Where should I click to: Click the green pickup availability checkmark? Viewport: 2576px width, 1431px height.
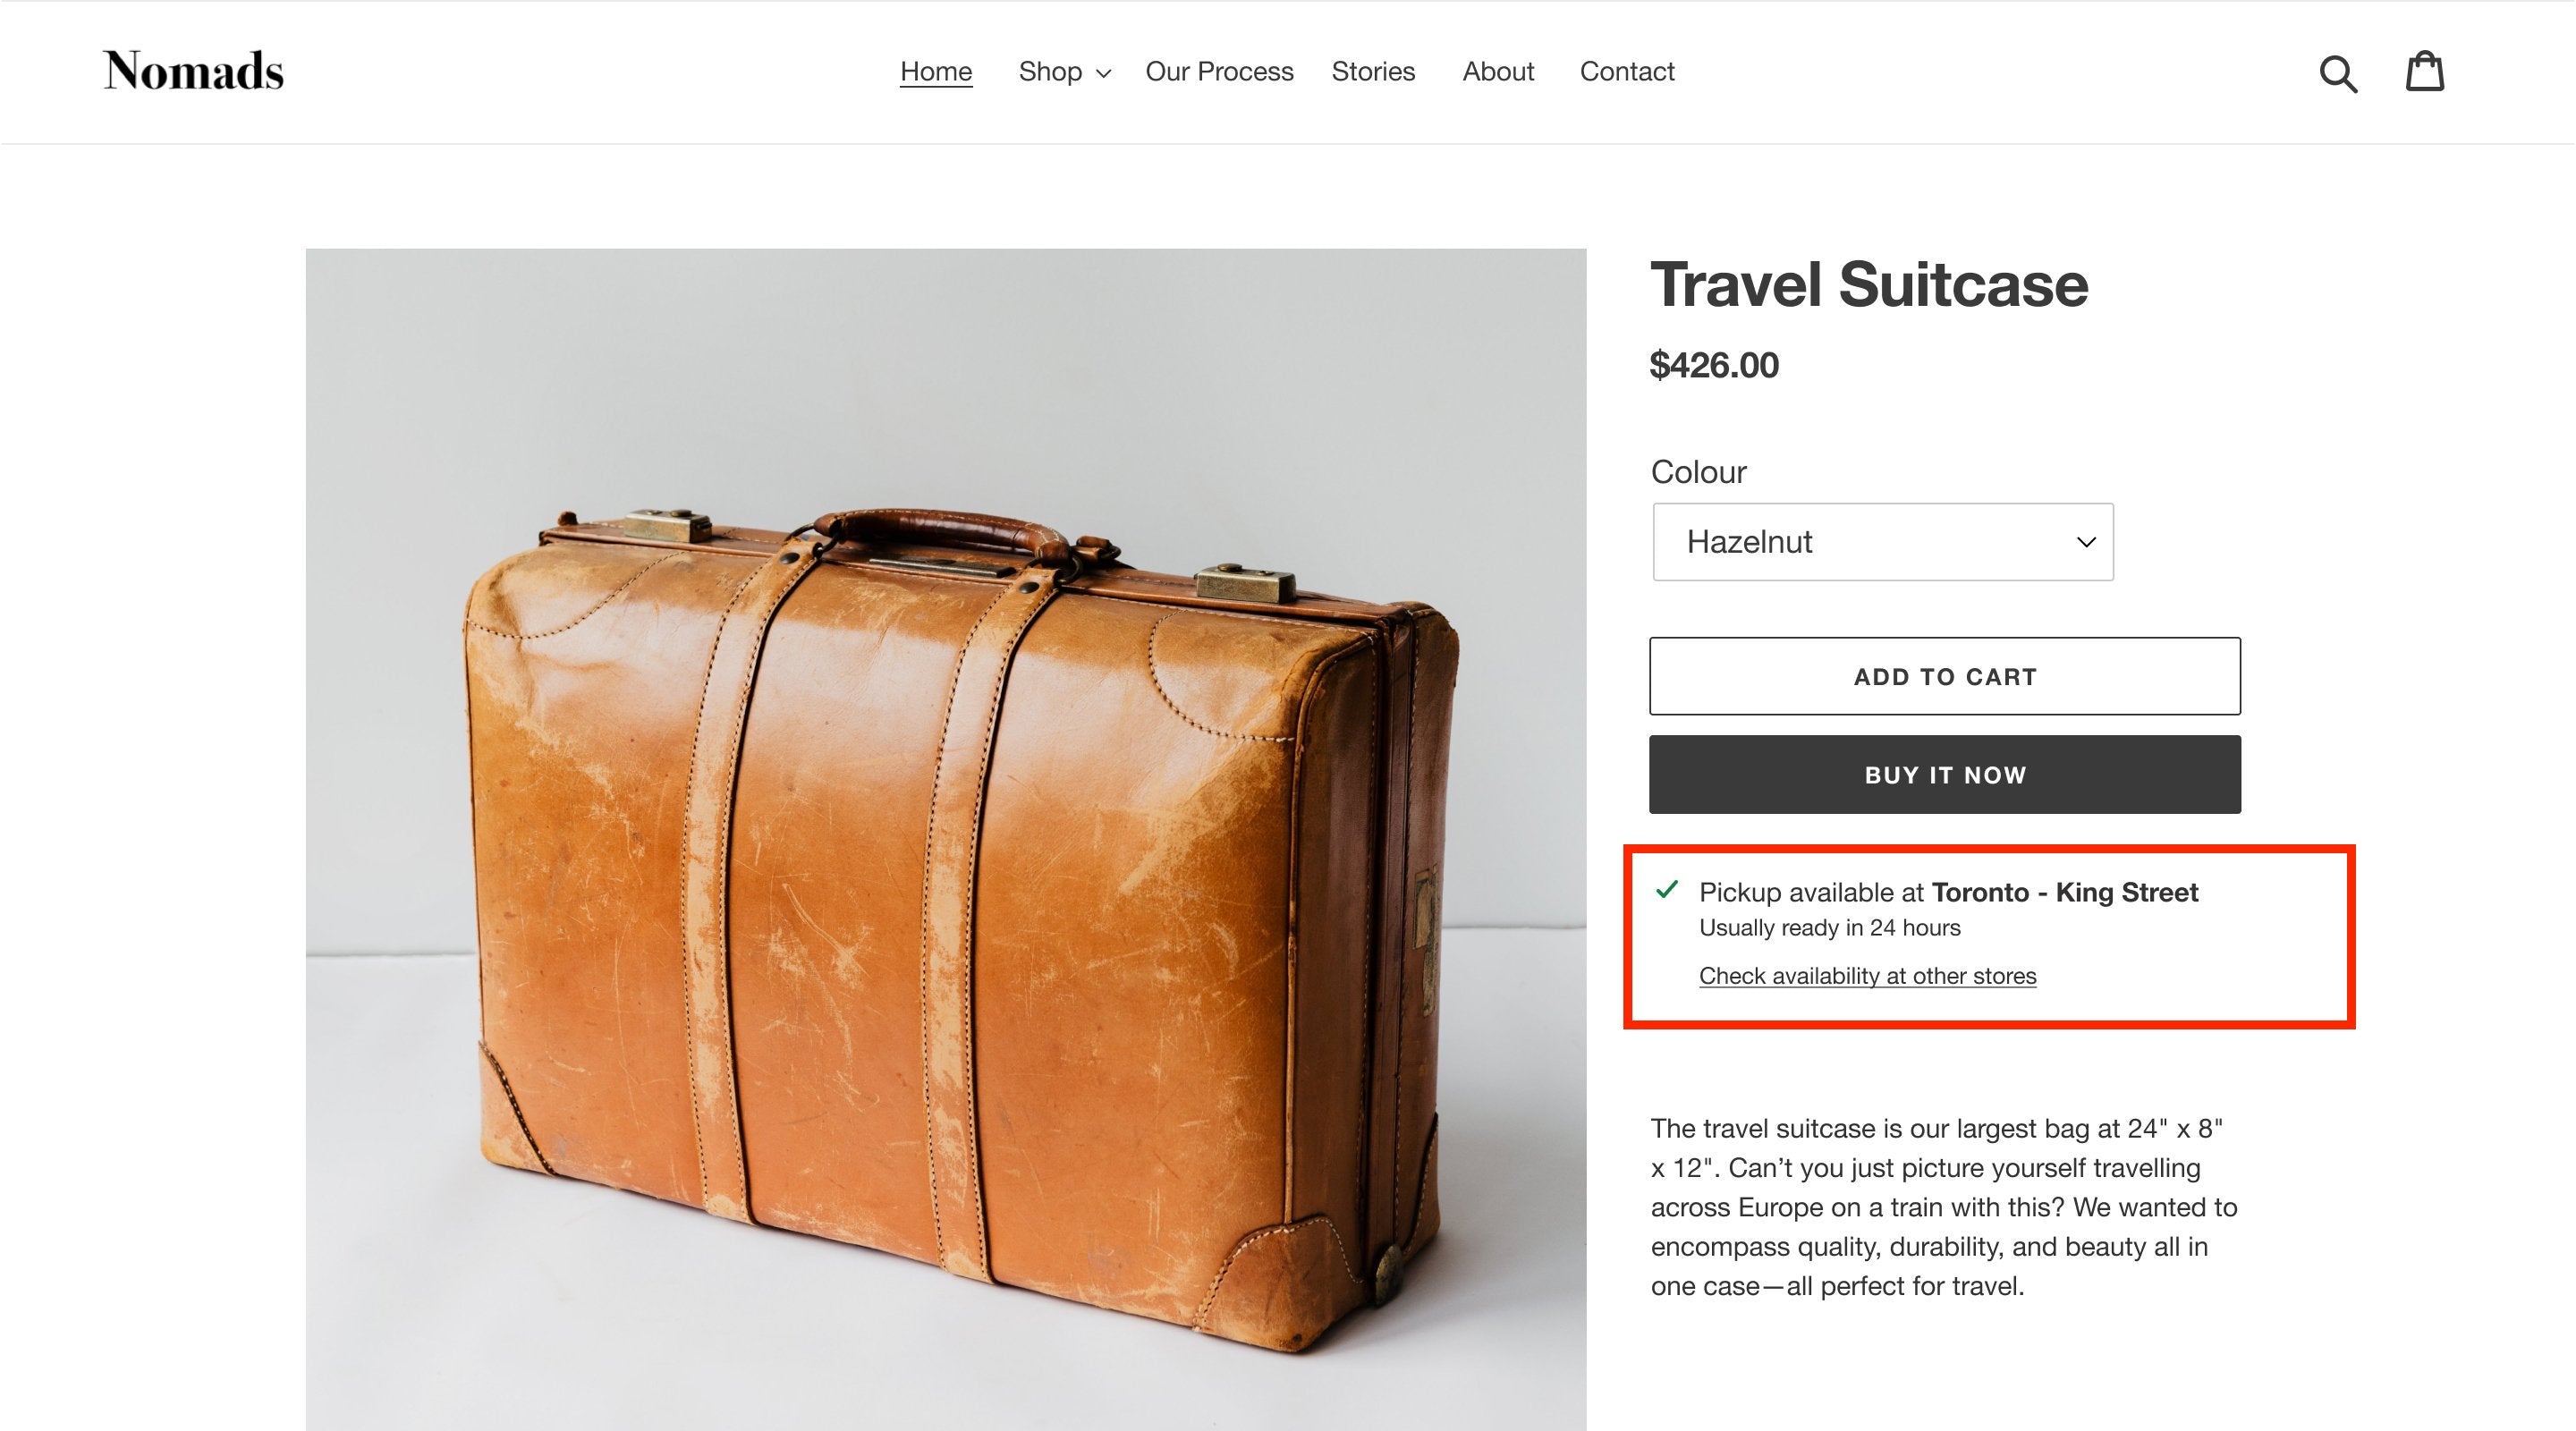1666,889
